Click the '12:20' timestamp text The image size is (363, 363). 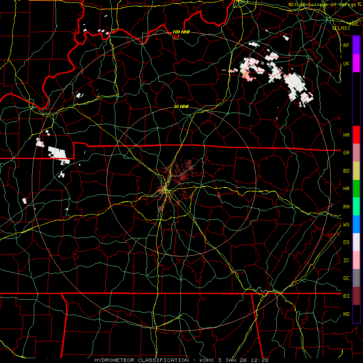point(261,360)
